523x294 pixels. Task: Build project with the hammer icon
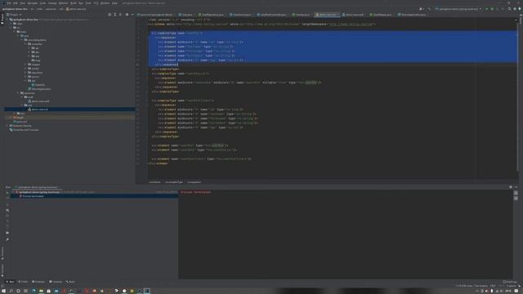point(429,9)
